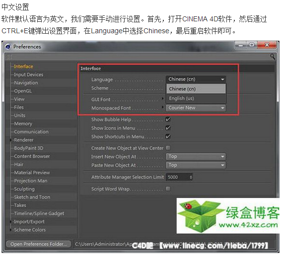
Task: Choose English (us) in the language list
Action: pos(196,98)
